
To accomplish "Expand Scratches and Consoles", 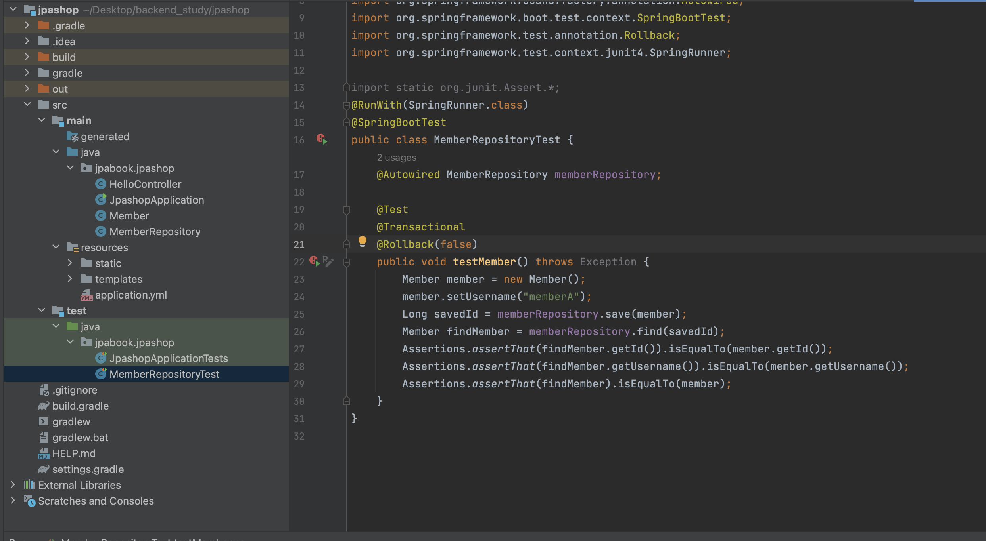I will click(13, 501).
